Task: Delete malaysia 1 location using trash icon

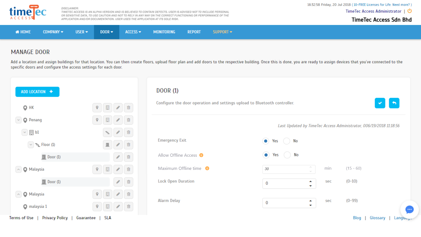Action: coord(129,206)
